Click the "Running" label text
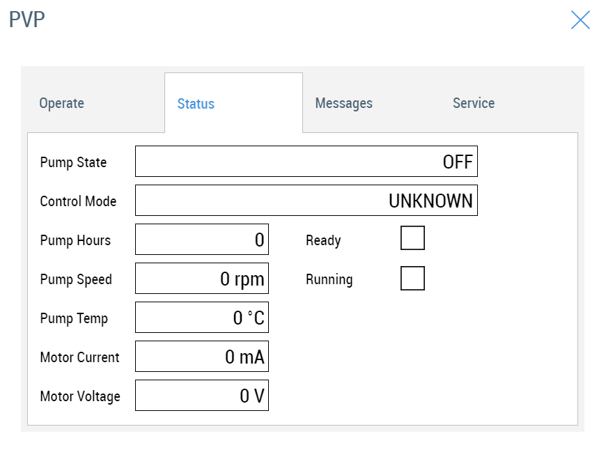 pos(329,279)
